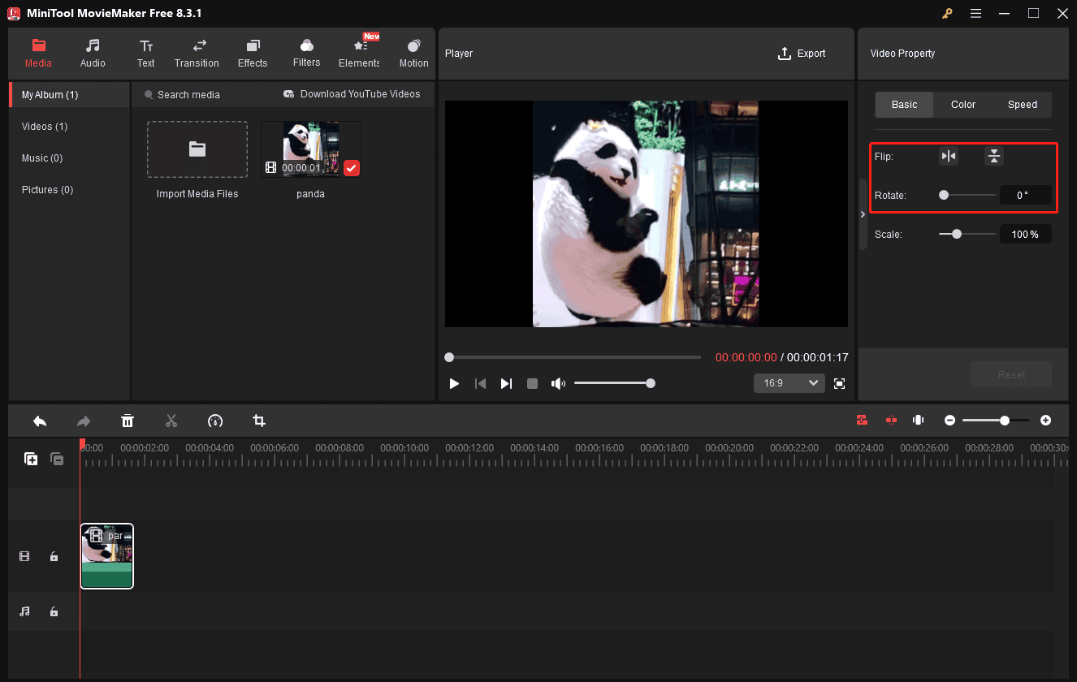Collapse the Video Property panel with the arrow
The image size is (1077, 682).
pos(863,214)
